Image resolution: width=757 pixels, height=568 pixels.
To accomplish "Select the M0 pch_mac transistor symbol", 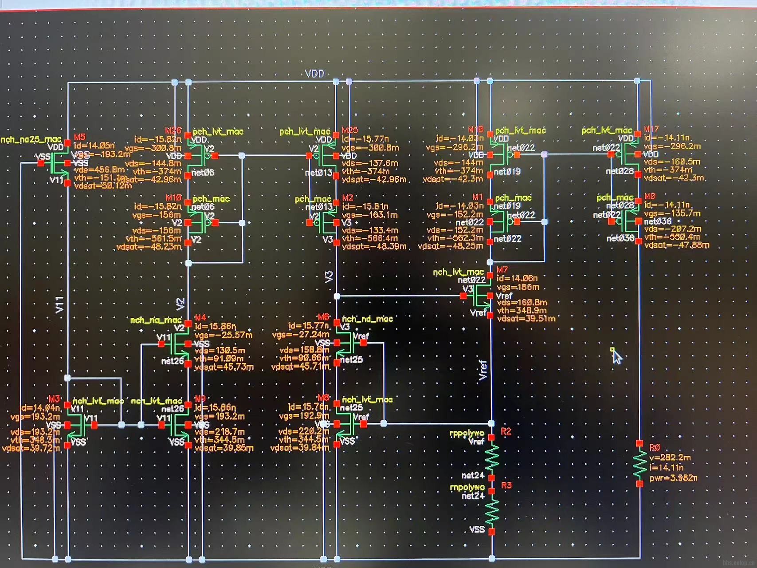I will [625, 221].
